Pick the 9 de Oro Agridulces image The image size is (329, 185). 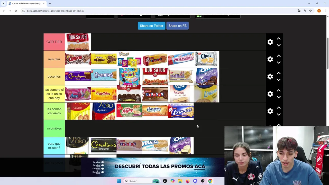pos(104,111)
